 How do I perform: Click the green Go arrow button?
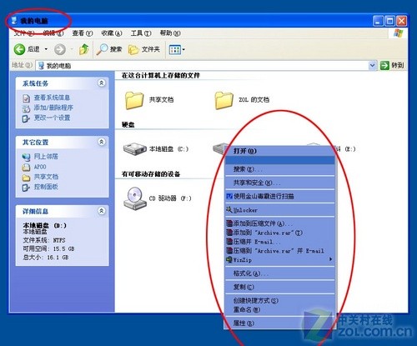(x=384, y=65)
